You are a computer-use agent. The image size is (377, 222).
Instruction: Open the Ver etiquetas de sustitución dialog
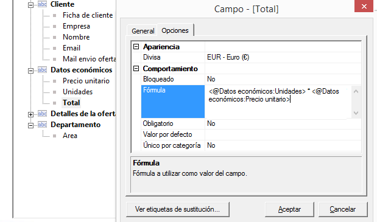click(x=178, y=209)
